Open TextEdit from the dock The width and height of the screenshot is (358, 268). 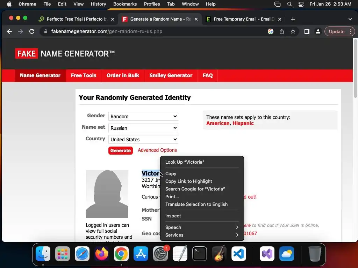click(180, 254)
